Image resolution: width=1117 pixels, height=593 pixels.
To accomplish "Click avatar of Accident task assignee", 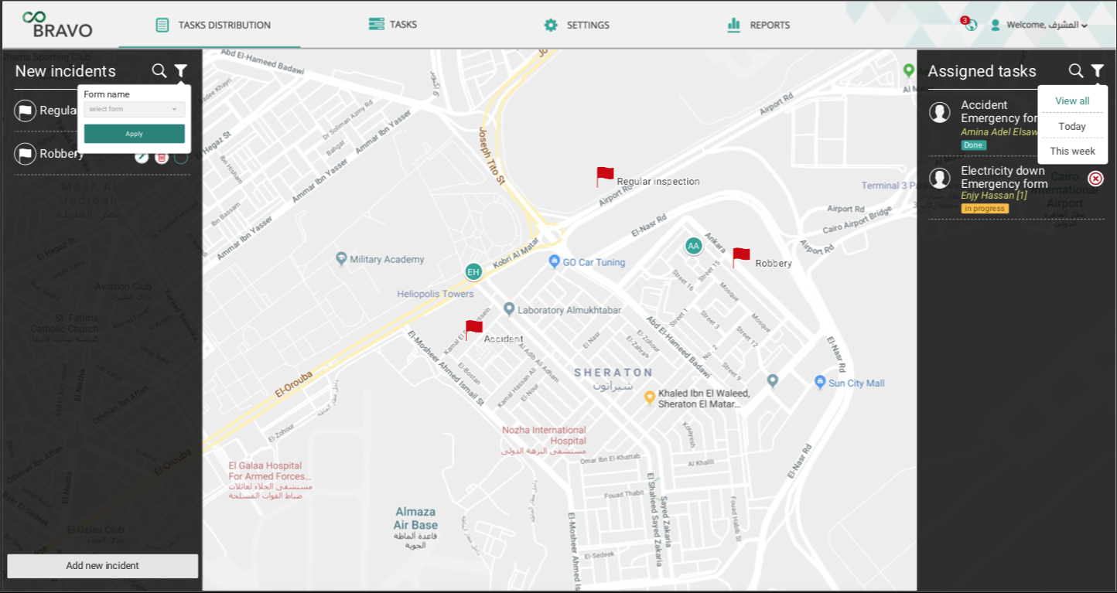I will coord(940,112).
